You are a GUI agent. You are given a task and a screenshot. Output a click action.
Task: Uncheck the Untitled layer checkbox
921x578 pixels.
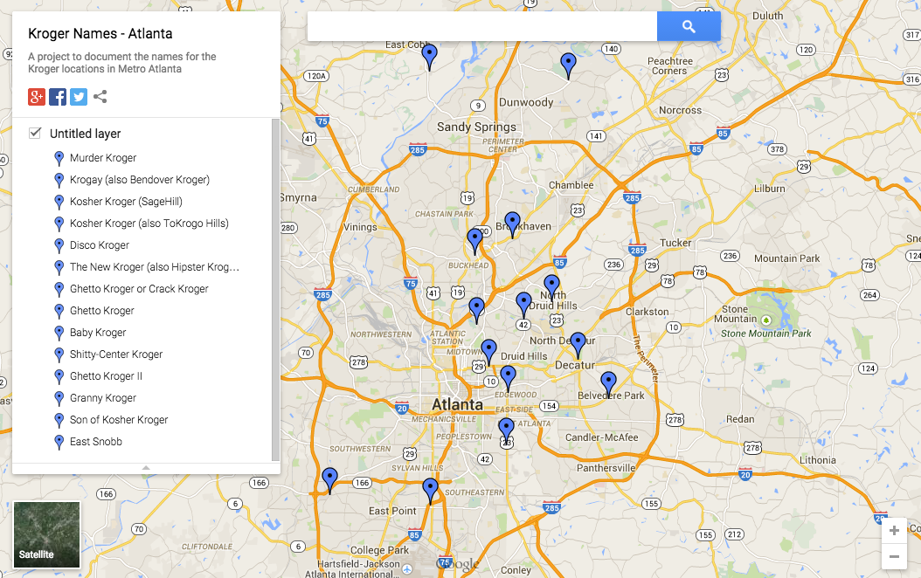click(x=36, y=134)
